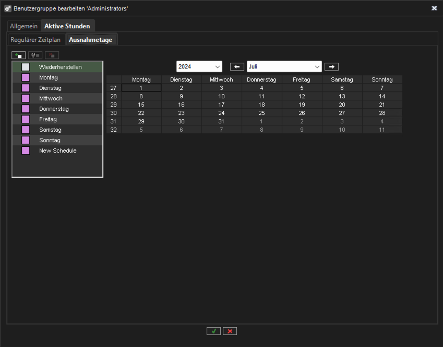Click the Sonntag column header
This screenshot has height=347, width=443.
[382, 79]
